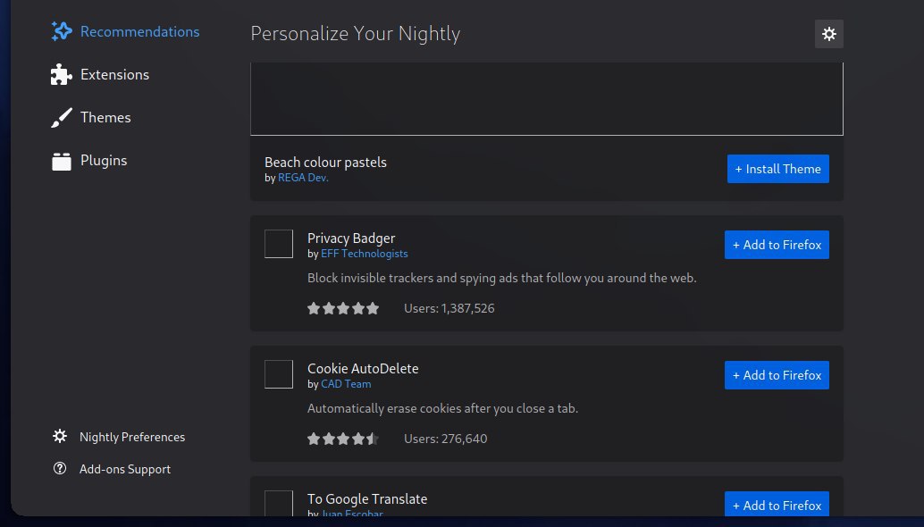Click the To Google Translate title

click(367, 498)
